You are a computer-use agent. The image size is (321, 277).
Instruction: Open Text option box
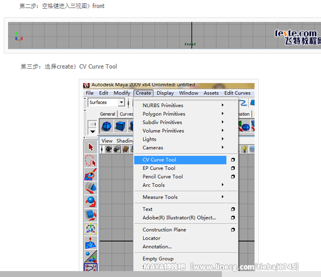[233, 209]
